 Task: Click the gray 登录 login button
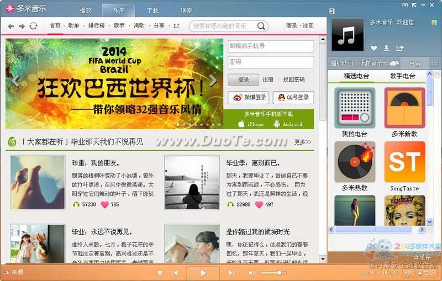click(x=243, y=79)
